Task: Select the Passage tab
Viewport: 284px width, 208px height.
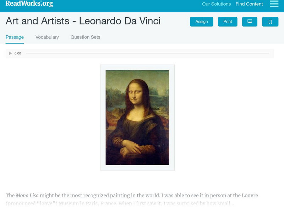Action: [15, 37]
